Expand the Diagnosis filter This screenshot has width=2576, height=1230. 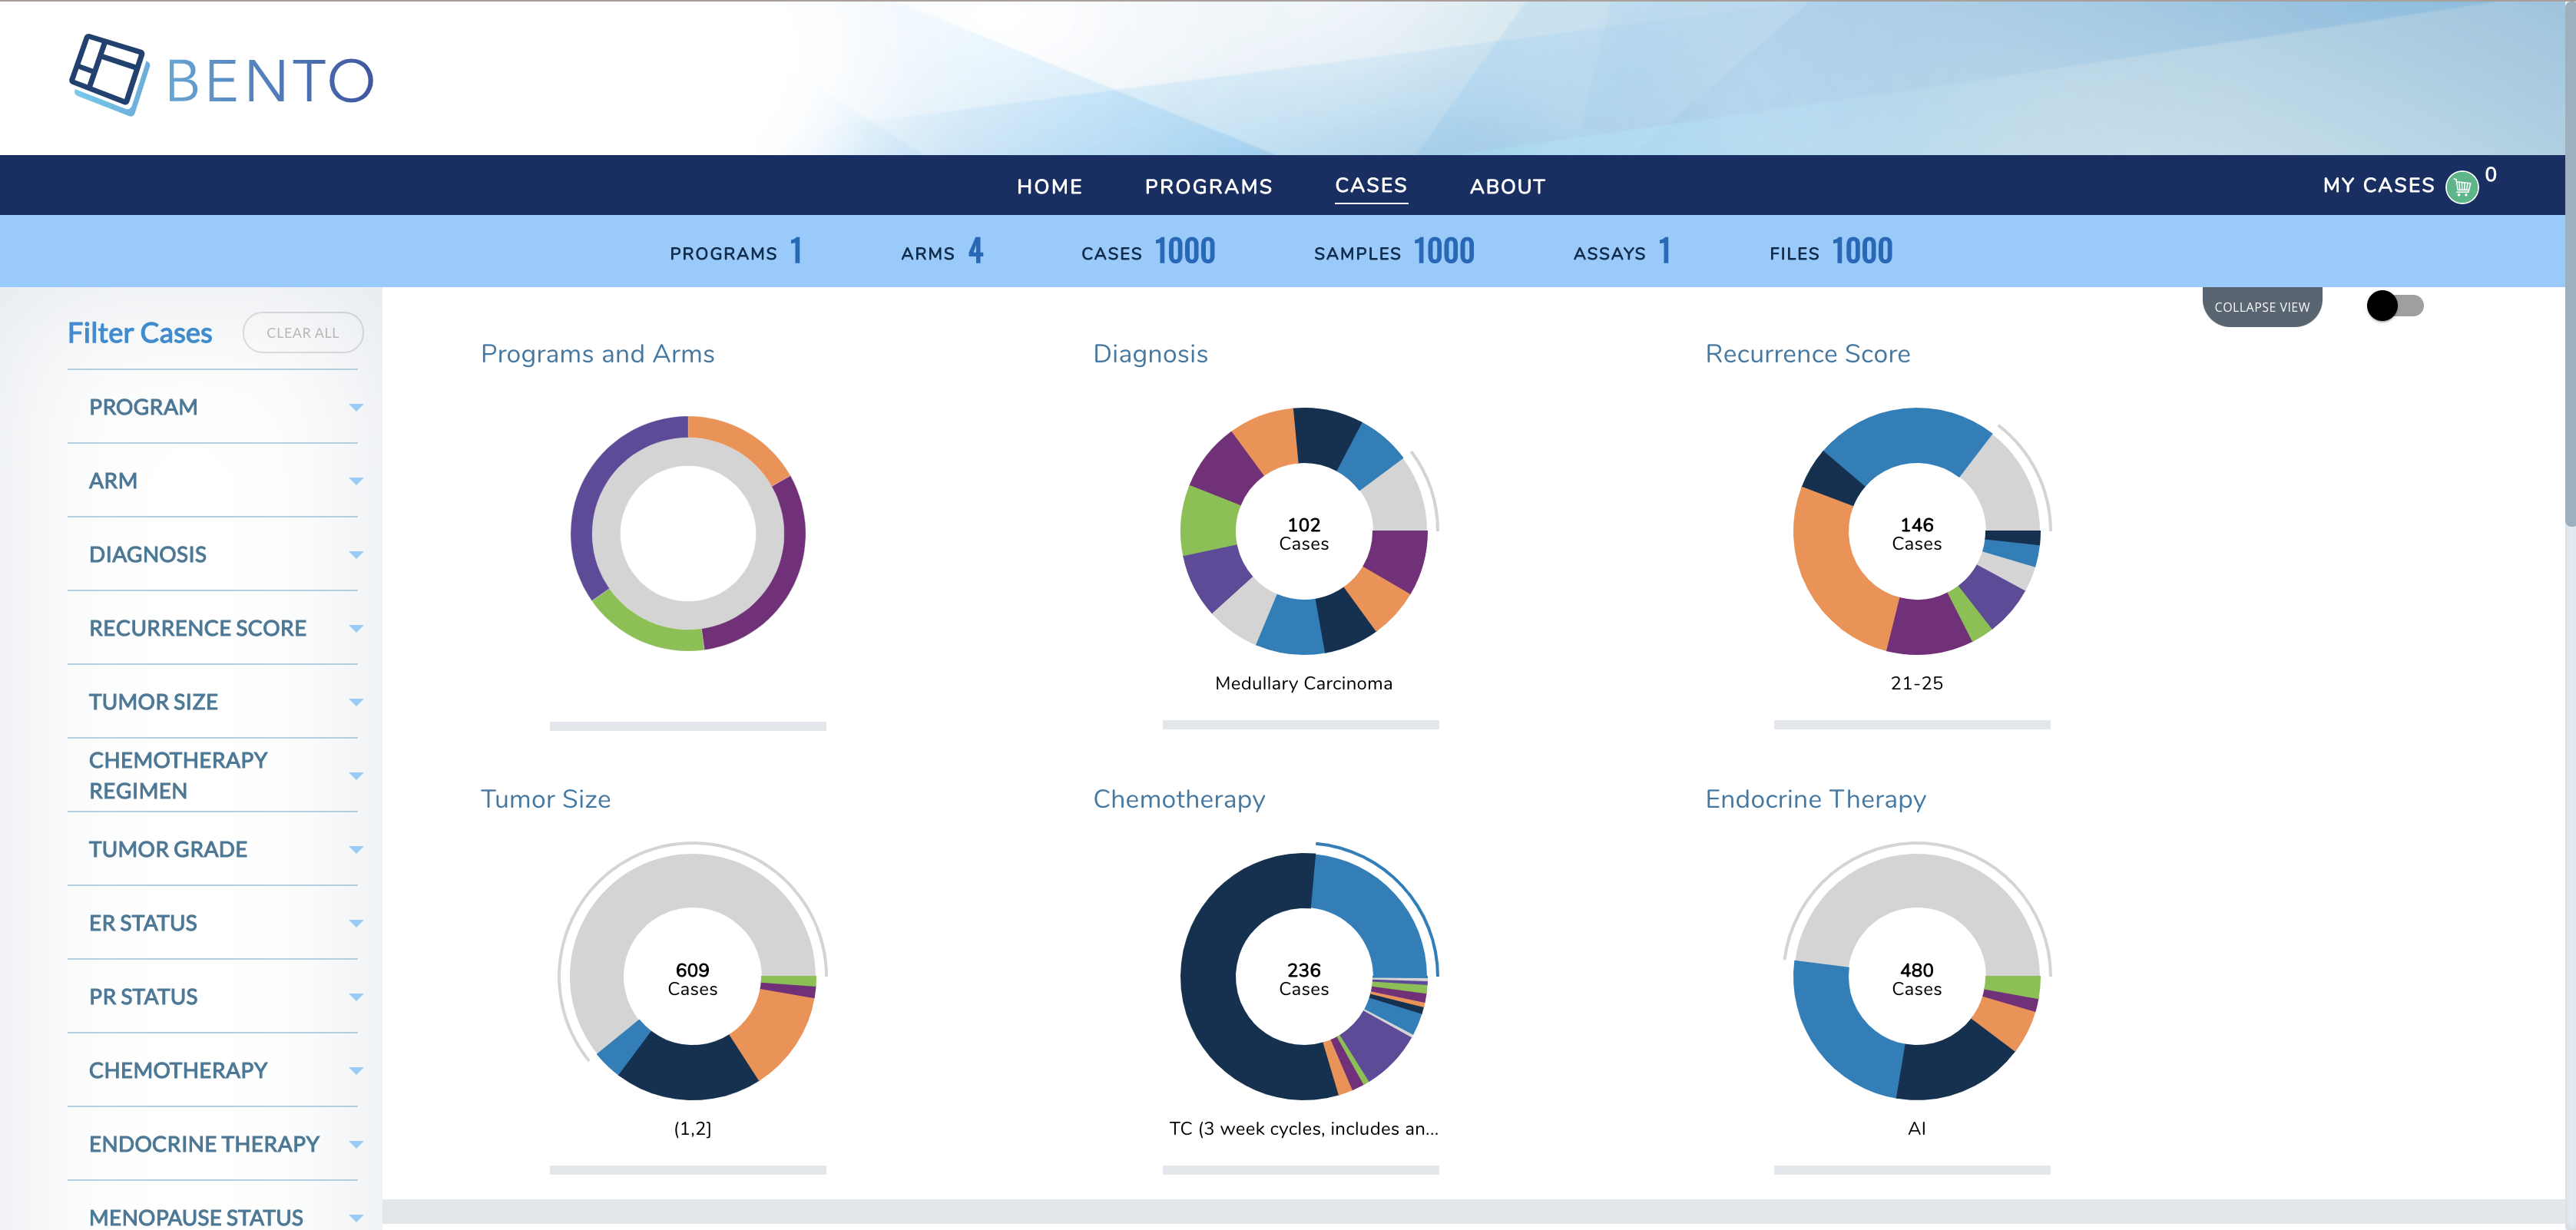[x=213, y=554]
